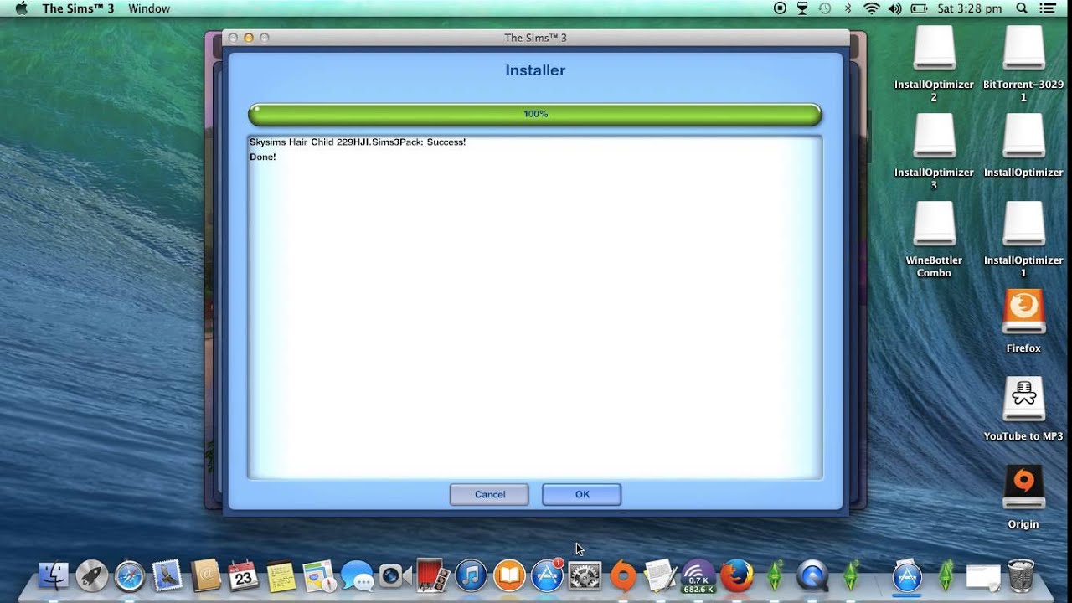Open Spotlight search magnifier
Image resolution: width=1072 pixels, height=603 pixels.
point(1022,8)
